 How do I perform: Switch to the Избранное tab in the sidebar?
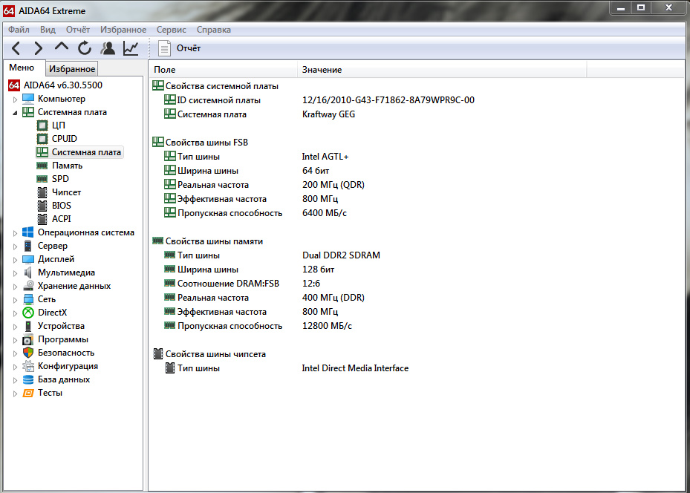[x=72, y=68]
